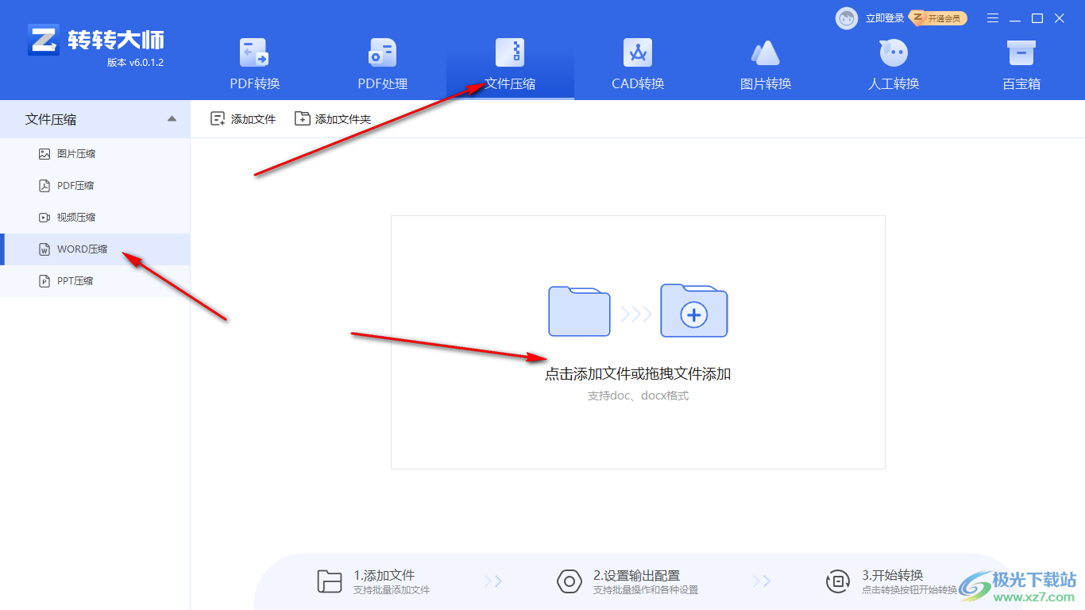Screen dimensions: 1085x610
Task: Open the 百宝箱 toolbox icon
Action: [x=1021, y=53]
